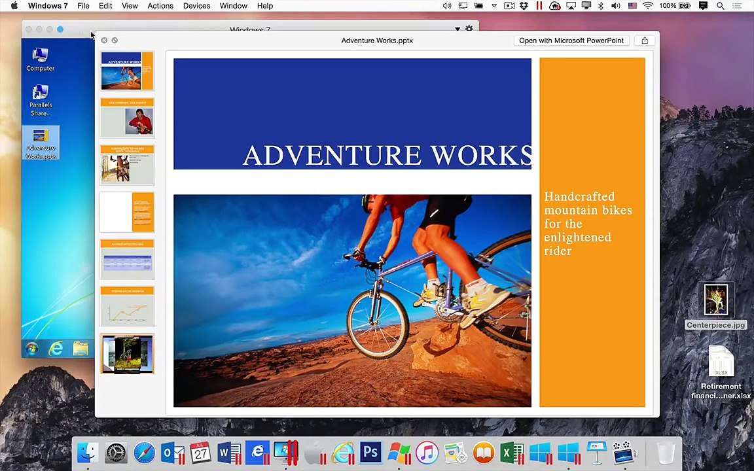Open the Window menu

(x=233, y=6)
